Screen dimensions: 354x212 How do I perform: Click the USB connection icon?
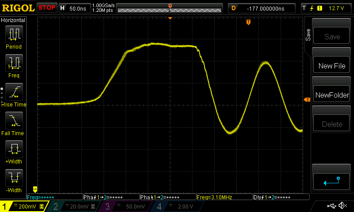(x=331, y=206)
